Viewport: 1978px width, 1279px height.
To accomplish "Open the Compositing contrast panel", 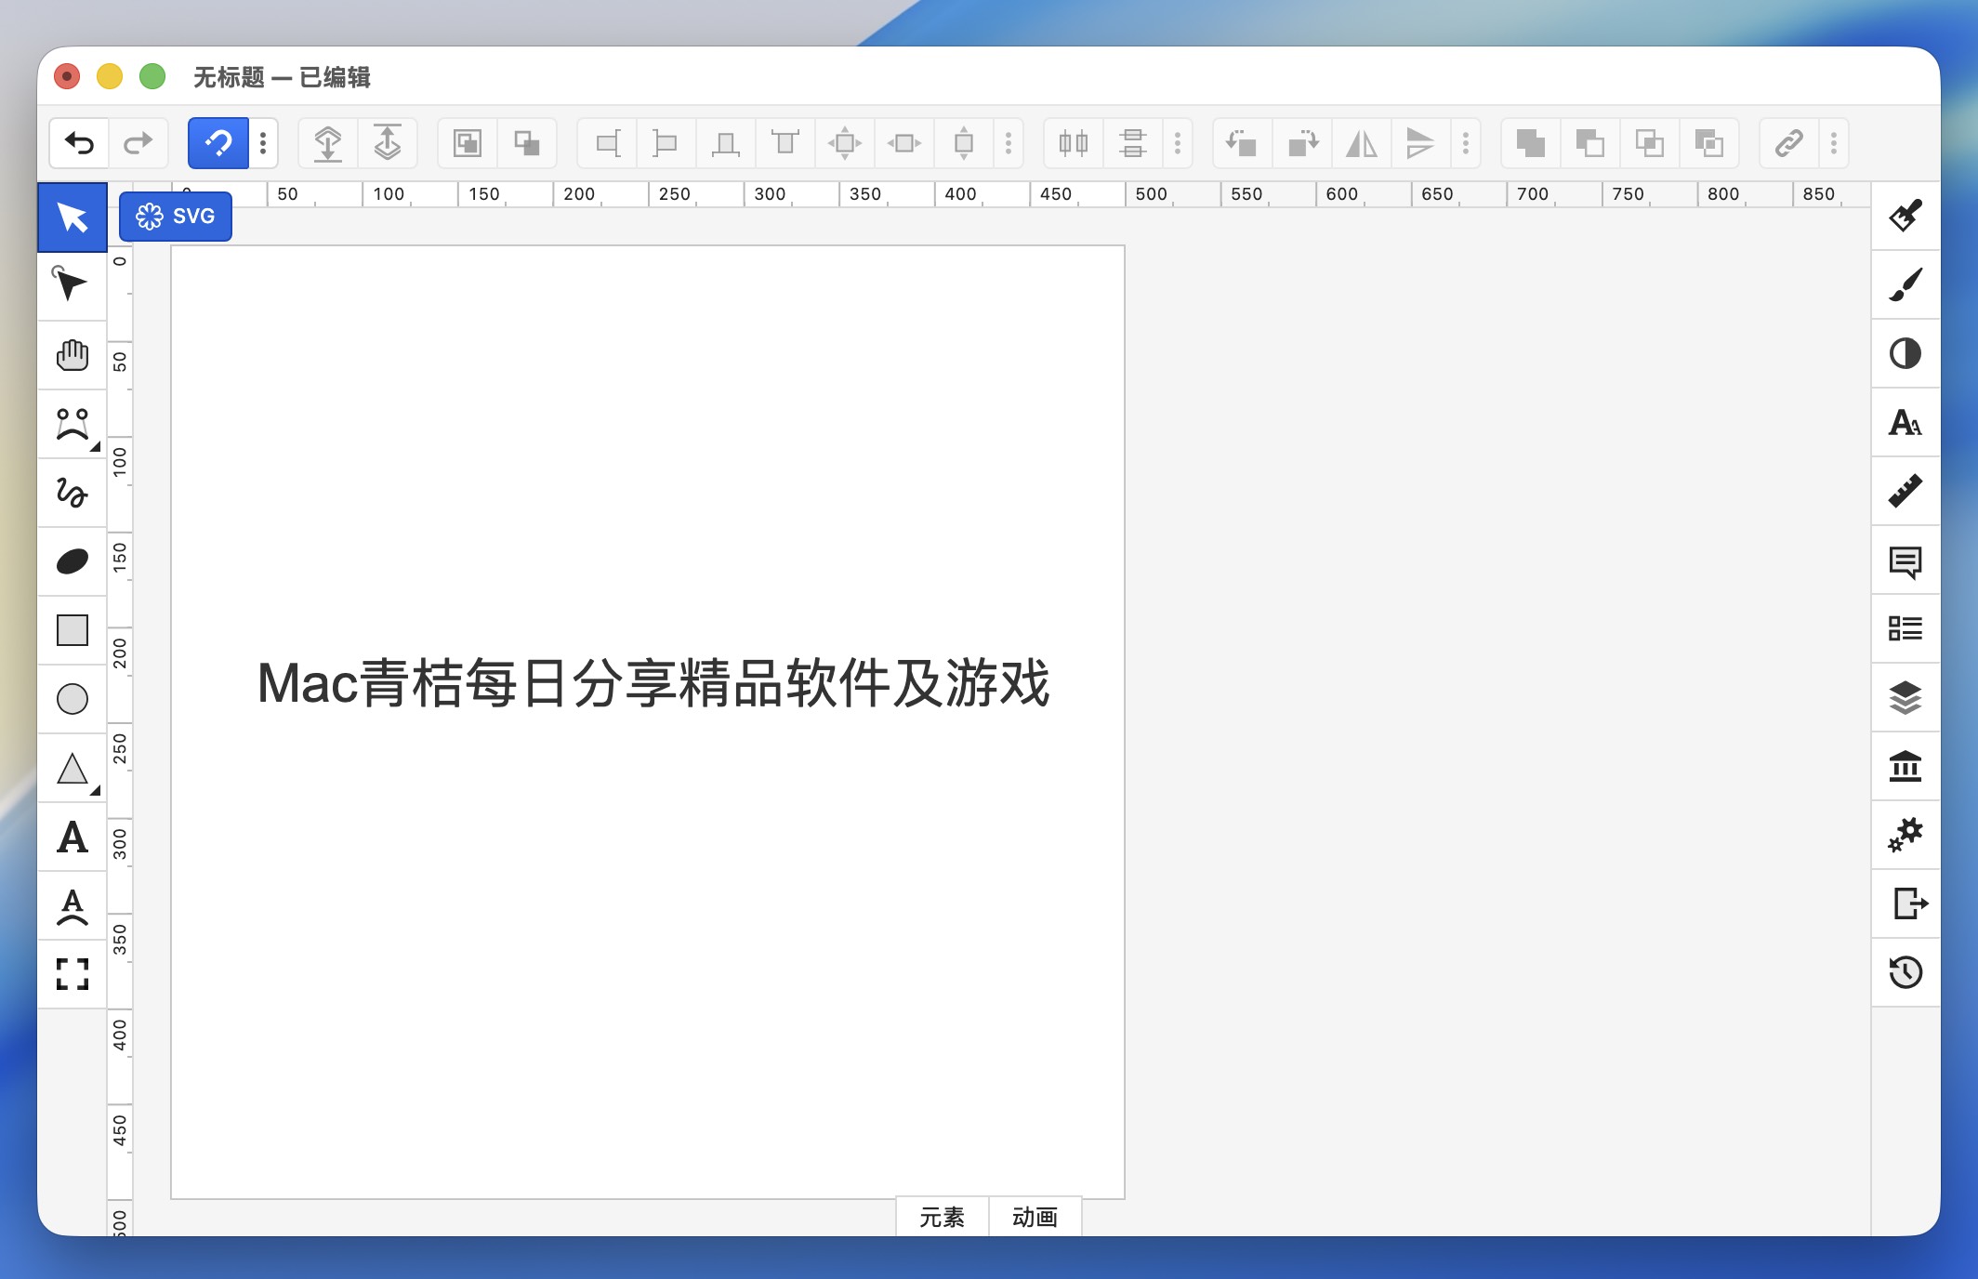I will (1905, 353).
